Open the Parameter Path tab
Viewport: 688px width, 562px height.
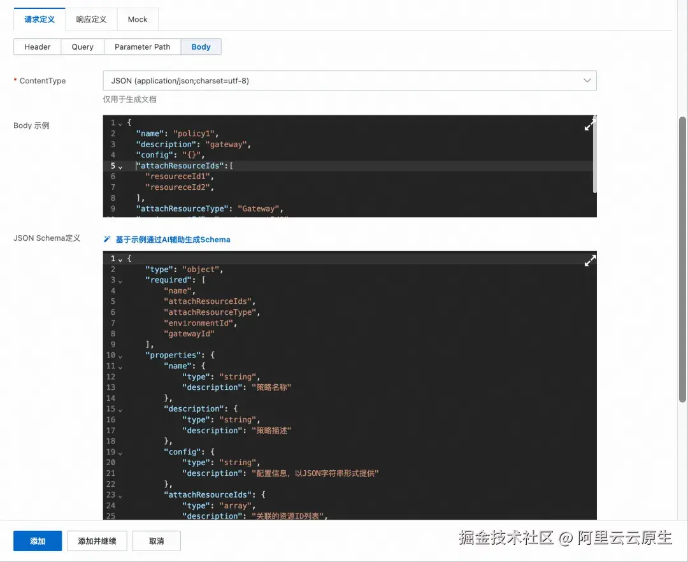[x=141, y=47]
